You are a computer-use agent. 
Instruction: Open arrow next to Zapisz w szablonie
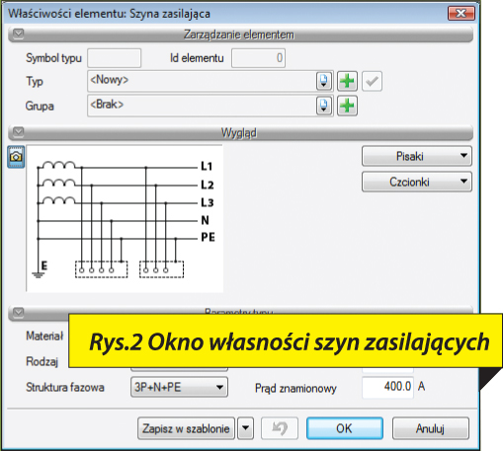click(x=246, y=428)
